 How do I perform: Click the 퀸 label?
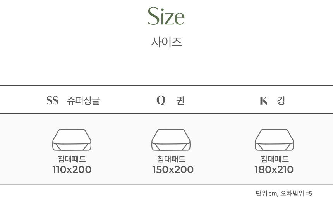(180, 100)
